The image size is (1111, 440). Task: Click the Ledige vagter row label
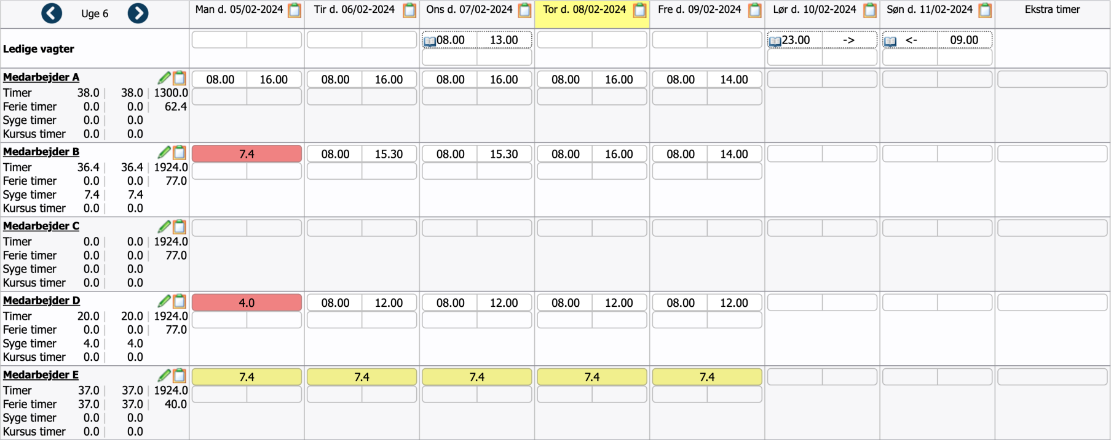coord(39,49)
